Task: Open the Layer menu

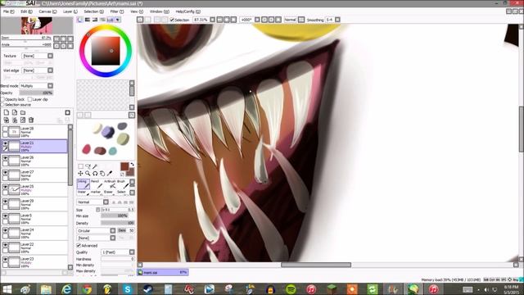Action: click(70, 11)
